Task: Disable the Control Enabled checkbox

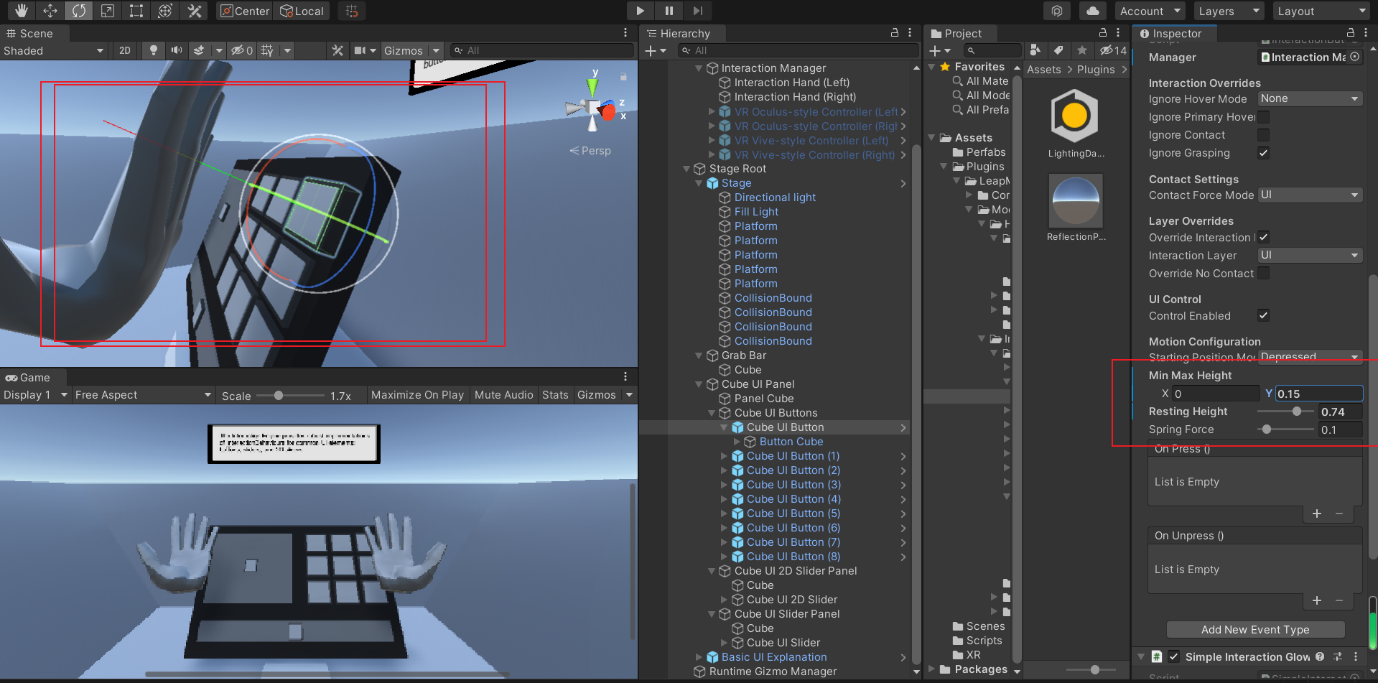Action: pos(1264,315)
